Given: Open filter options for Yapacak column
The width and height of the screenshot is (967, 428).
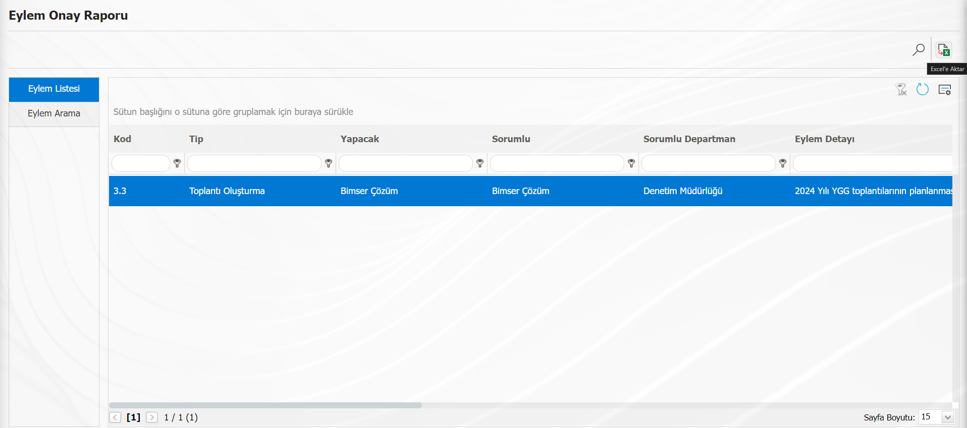Looking at the screenshot, I should tap(480, 163).
